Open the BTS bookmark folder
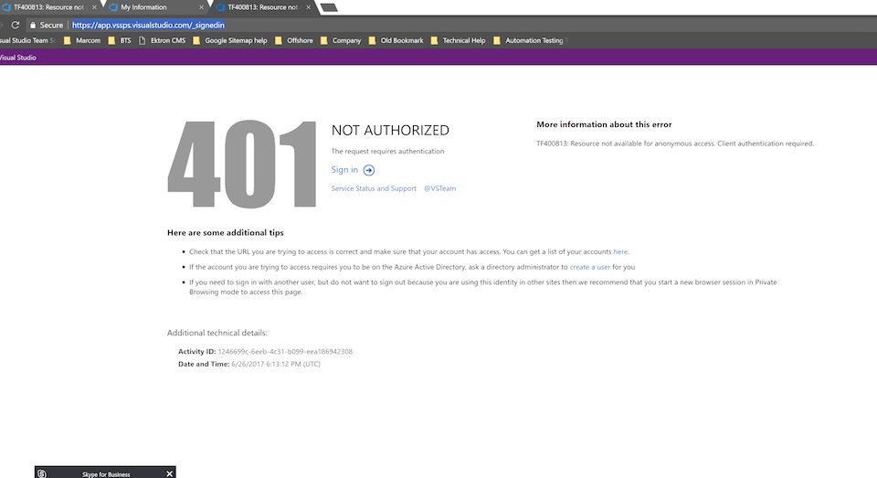 point(120,40)
